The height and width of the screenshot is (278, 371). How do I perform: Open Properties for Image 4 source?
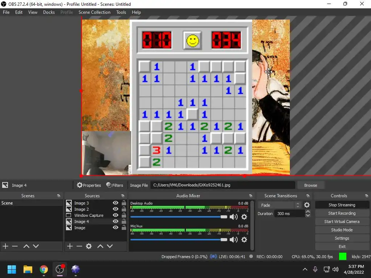89,185
